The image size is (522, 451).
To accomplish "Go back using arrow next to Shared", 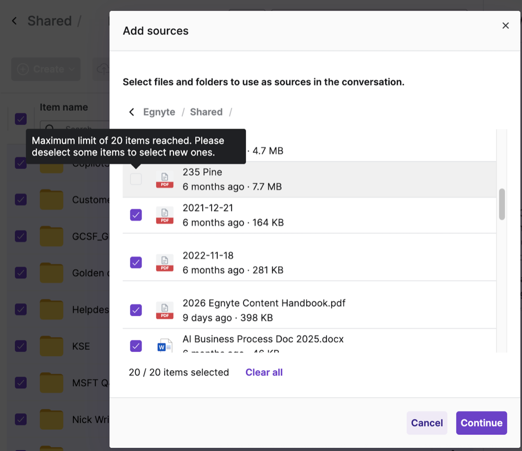I will click(x=15, y=21).
